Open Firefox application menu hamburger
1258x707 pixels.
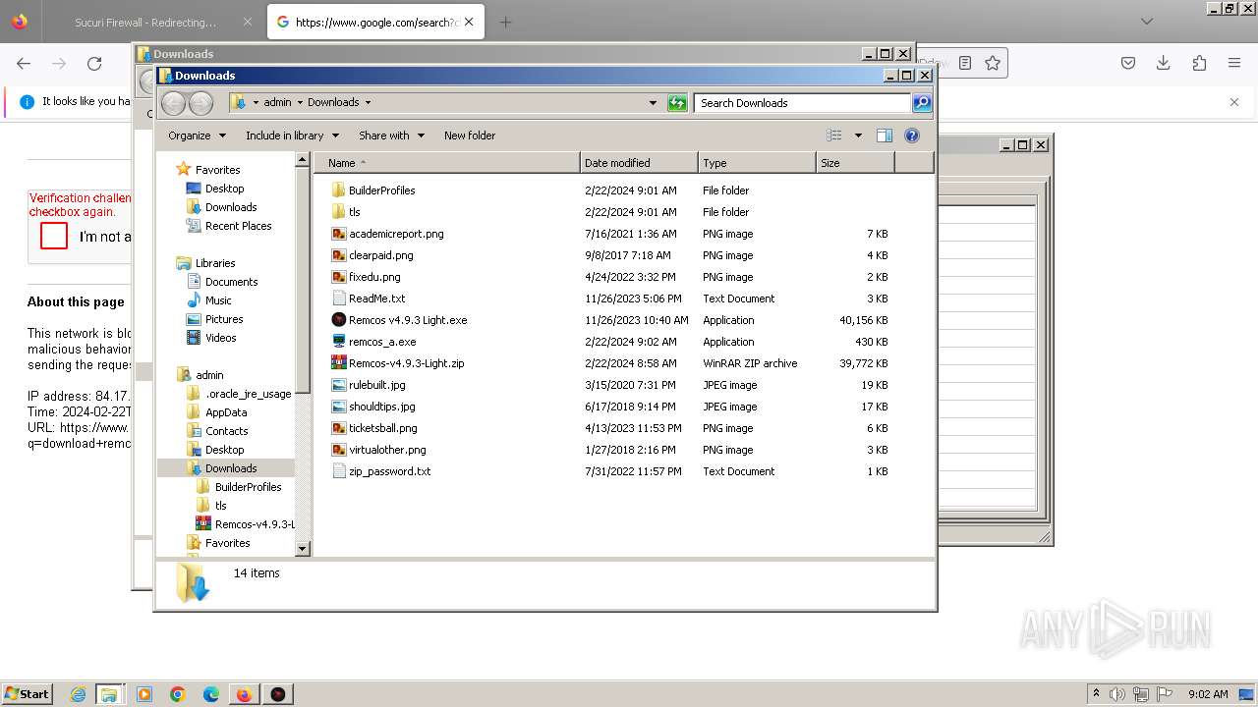pos(1234,63)
